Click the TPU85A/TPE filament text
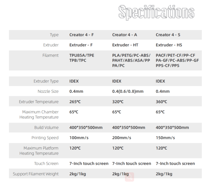Viewport: 212px width, 185px height. click(x=82, y=55)
